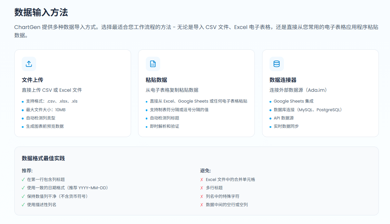Image resolution: width=390 pixels, height=224 pixels.
Task: Click the database connector icon
Action: pyautogui.click(x=277, y=64)
